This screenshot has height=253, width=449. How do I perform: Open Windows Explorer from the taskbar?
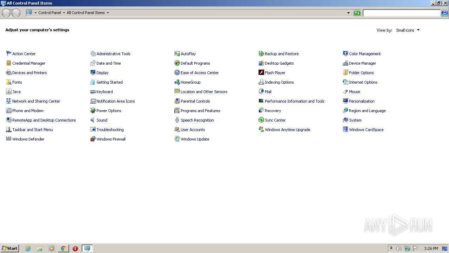point(40,248)
